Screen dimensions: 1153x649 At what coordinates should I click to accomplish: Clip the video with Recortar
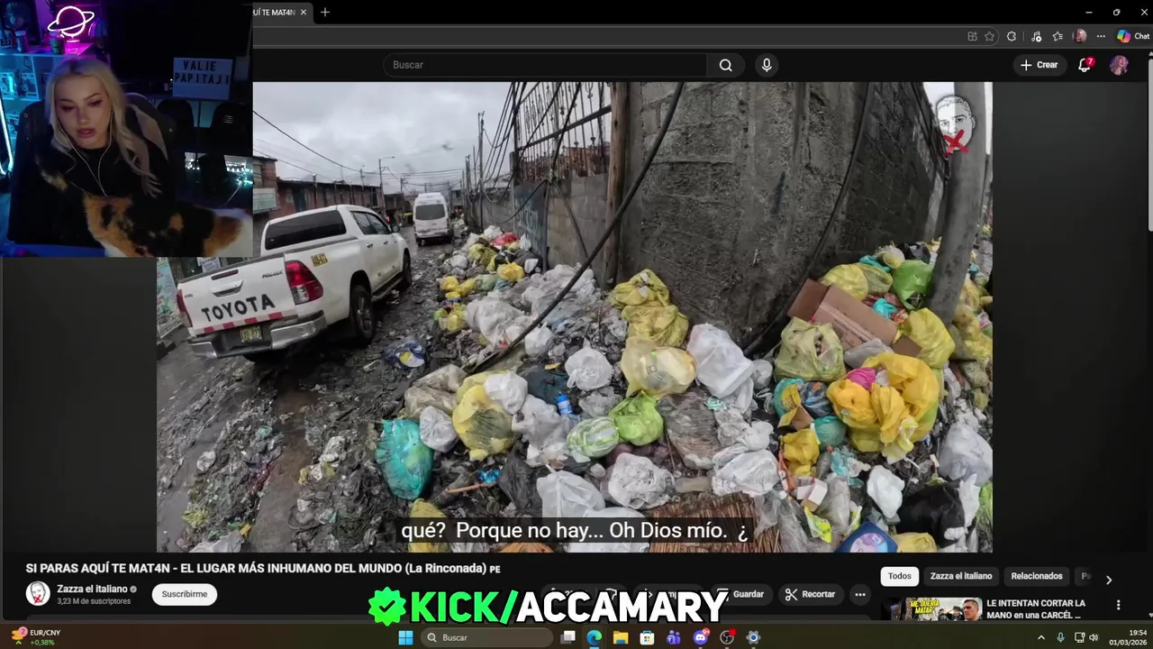click(810, 594)
